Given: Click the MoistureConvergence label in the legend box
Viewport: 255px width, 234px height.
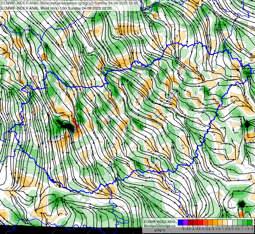Looking at the screenshot, I should tap(160, 226).
